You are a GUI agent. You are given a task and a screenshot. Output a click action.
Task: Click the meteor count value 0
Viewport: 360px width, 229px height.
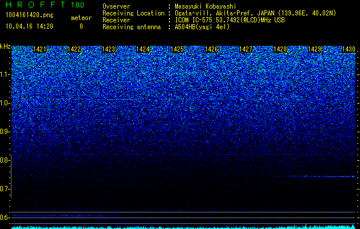[81, 26]
